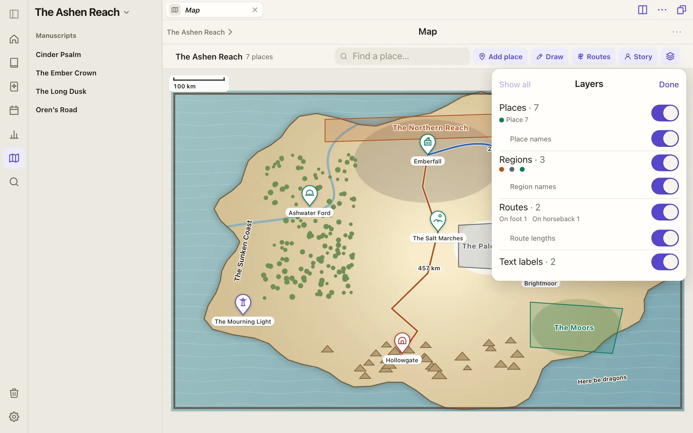Open the settings gear icon
Screen dimensions: 693x433
14,417
